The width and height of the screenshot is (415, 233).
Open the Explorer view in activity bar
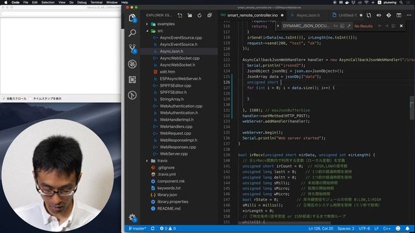click(132, 18)
